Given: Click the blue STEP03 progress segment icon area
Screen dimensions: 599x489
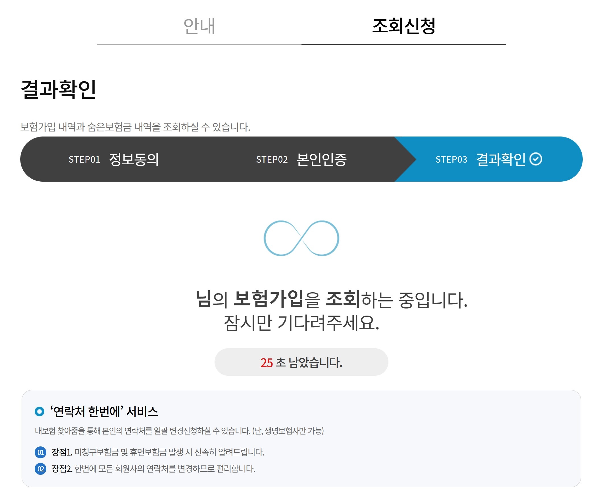Looking at the screenshot, I should pos(497,159).
